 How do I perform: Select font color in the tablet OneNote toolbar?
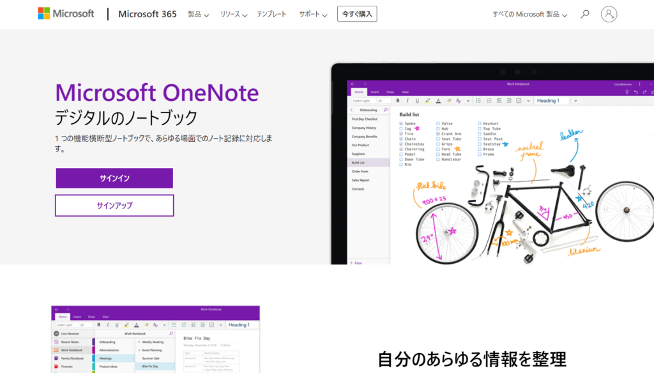(438, 100)
